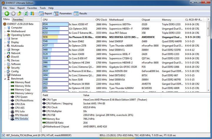Select the Display tree icon
Image resolution: width=212 pixels, height=139 pixels.
(x=9, y=42)
